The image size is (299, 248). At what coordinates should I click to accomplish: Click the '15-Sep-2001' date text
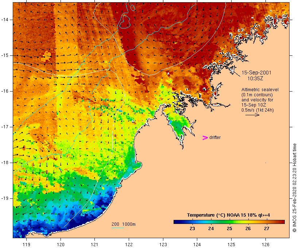pyautogui.click(x=256, y=73)
